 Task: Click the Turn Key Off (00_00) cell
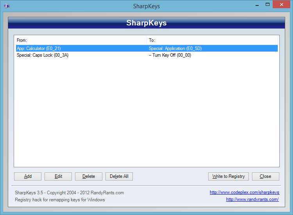[170, 55]
